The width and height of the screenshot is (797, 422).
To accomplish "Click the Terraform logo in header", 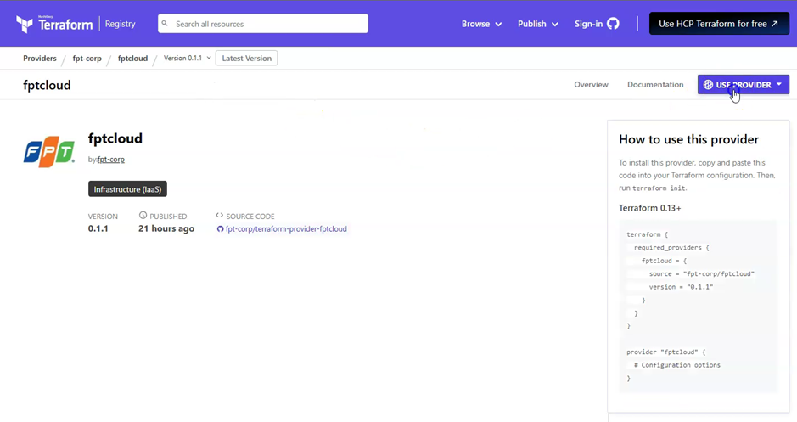I will click(54, 24).
